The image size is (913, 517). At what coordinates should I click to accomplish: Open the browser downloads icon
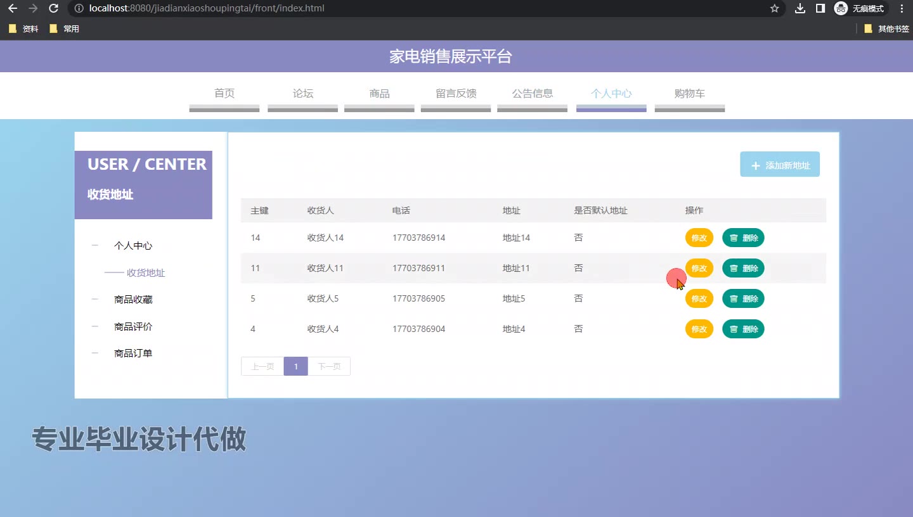tap(800, 8)
